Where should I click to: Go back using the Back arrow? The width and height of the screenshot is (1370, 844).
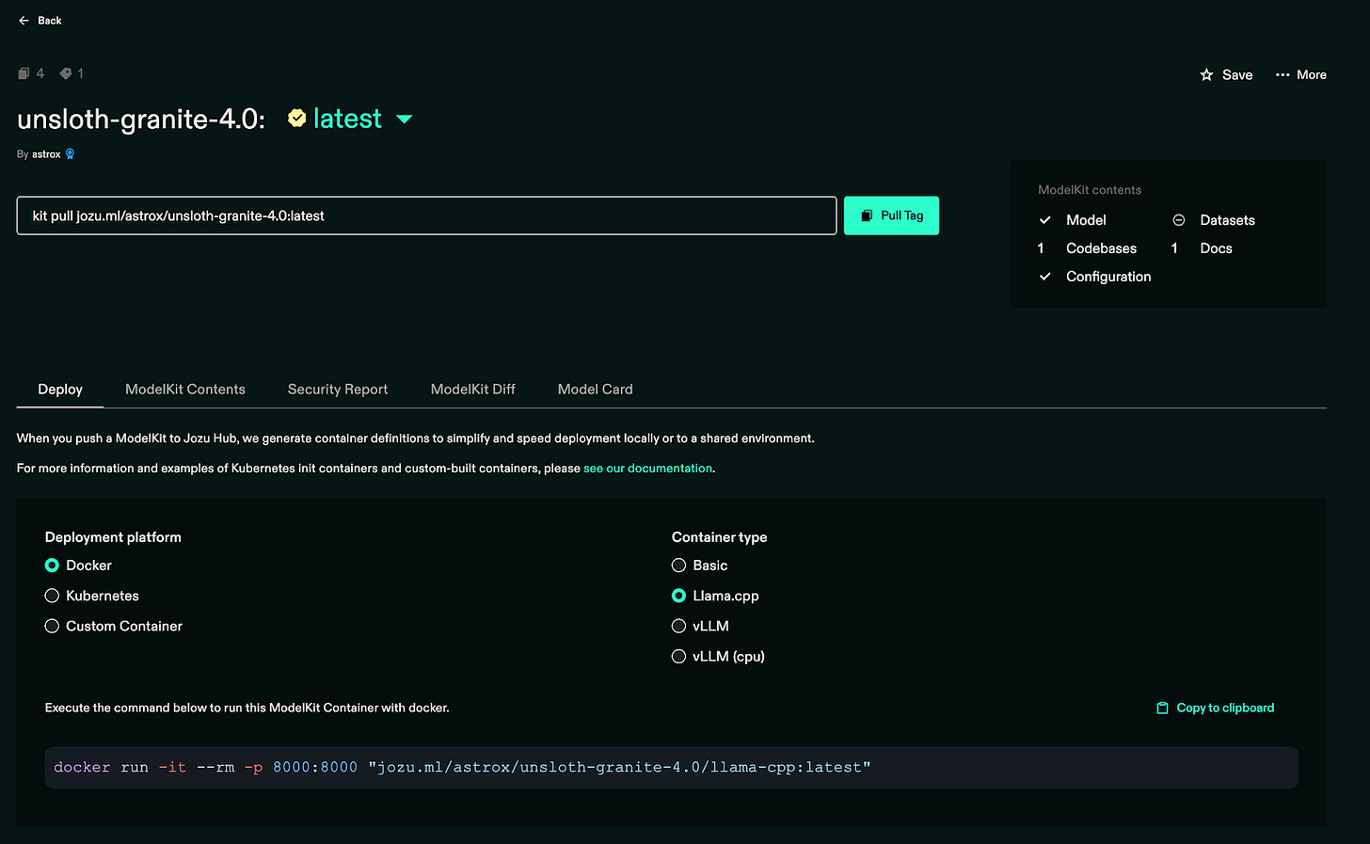click(24, 21)
